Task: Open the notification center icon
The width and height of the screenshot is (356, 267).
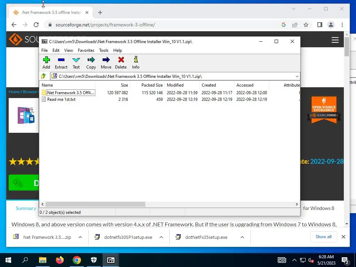Action: pyautogui.click(x=345, y=260)
